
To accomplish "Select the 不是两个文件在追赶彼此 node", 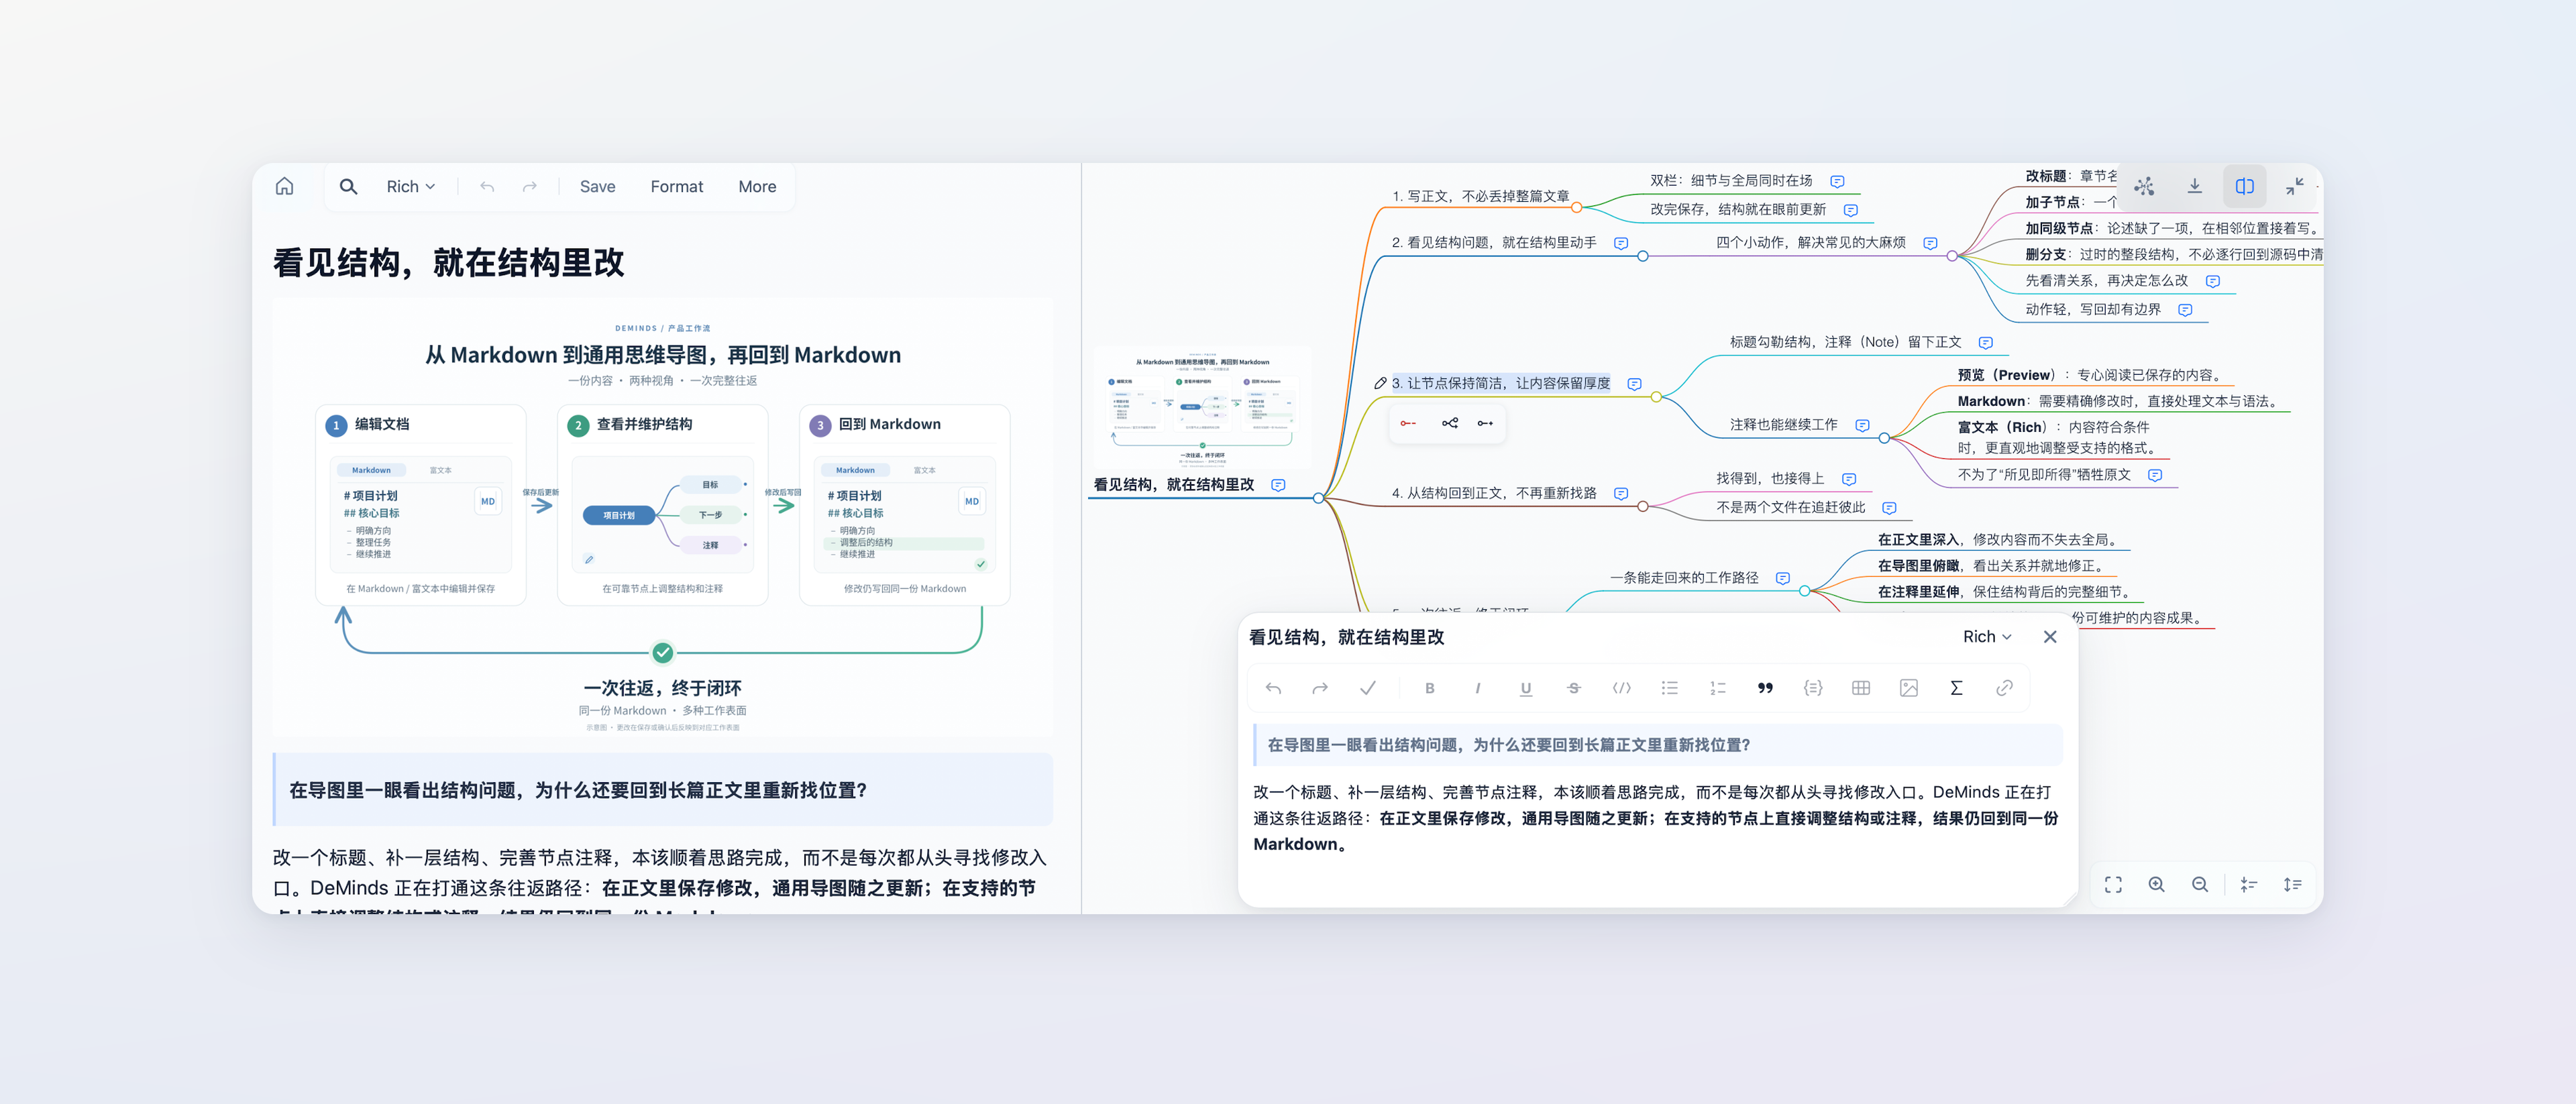I will [1791, 507].
